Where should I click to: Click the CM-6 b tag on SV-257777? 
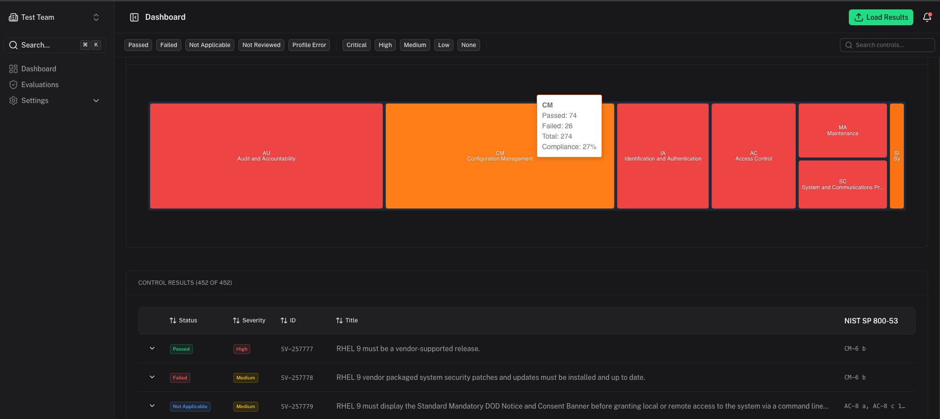click(x=855, y=349)
